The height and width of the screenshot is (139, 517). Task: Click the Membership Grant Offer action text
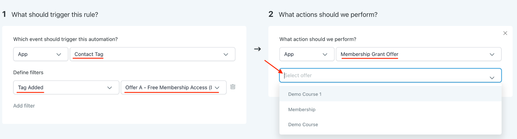[x=369, y=54]
